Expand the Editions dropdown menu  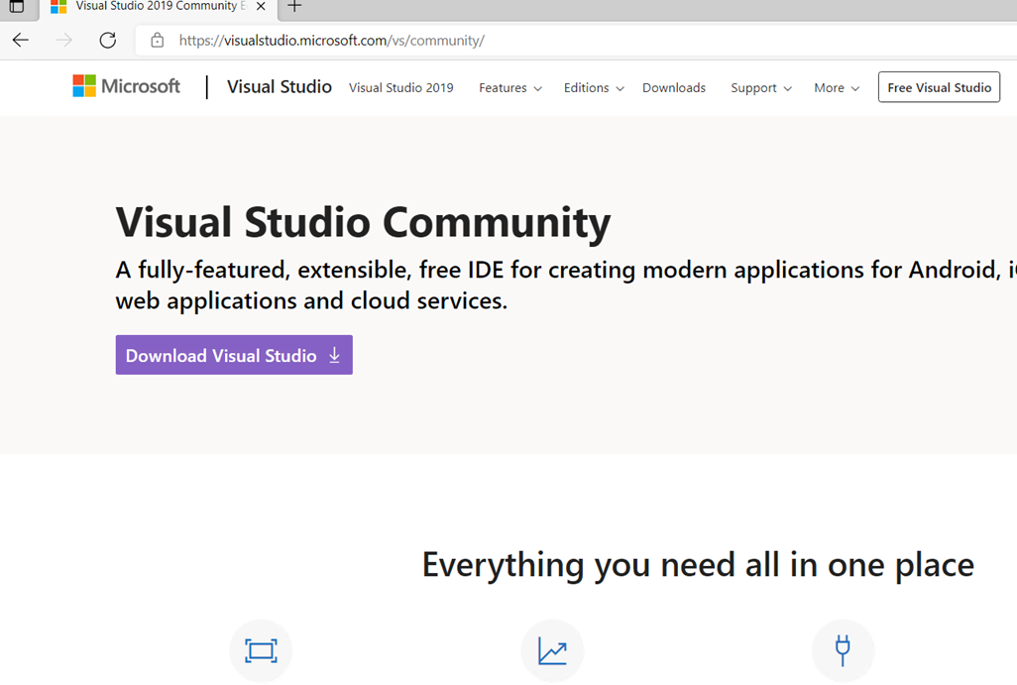[594, 88]
